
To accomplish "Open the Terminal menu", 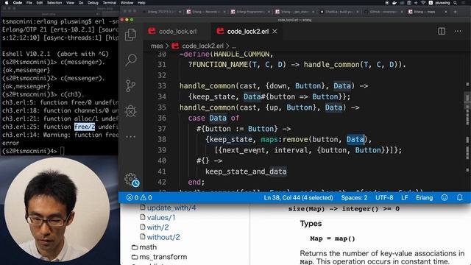I will click(x=110, y=3).
